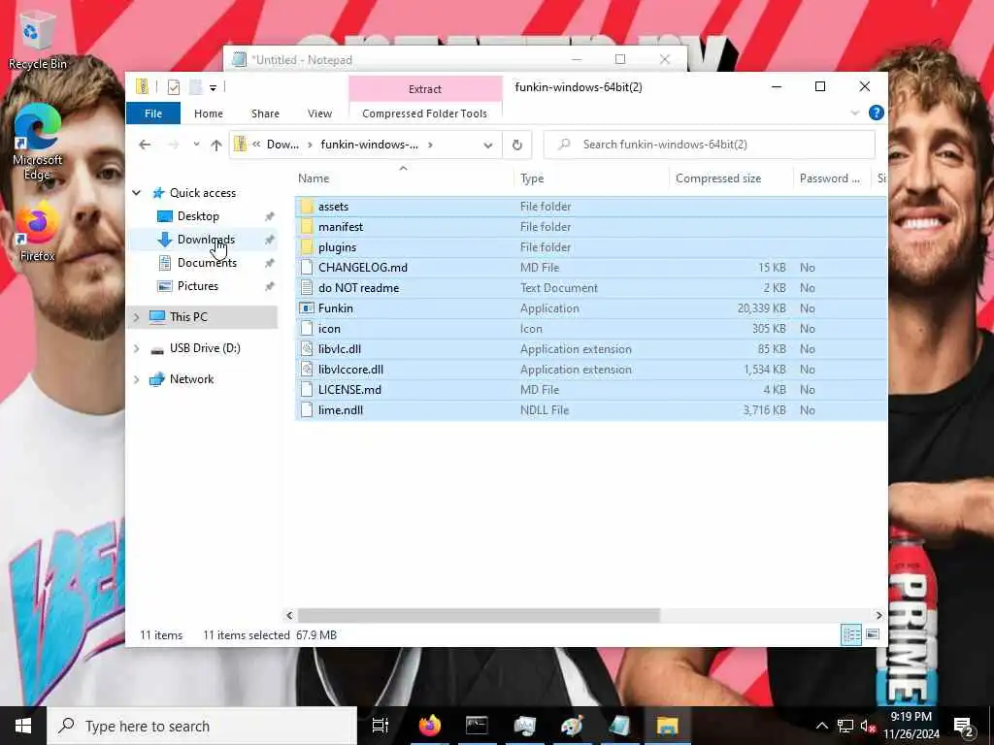Sort by the Name column header
The height and width of the screenshot is (745, 994).
404,178
